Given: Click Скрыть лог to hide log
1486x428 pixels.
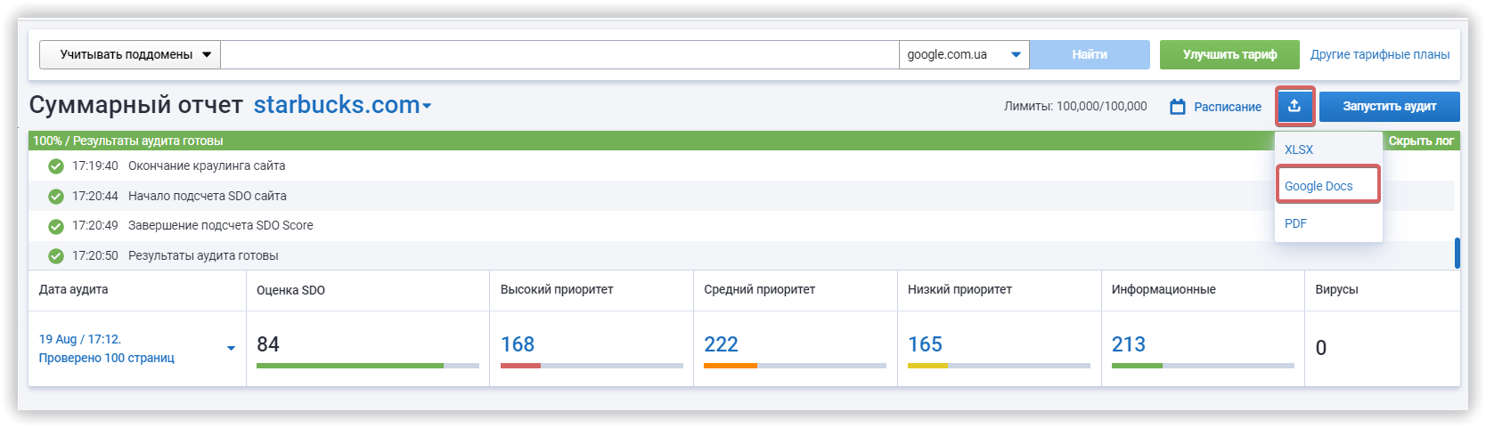Looking at the screenshot, I should (1420, 141).
